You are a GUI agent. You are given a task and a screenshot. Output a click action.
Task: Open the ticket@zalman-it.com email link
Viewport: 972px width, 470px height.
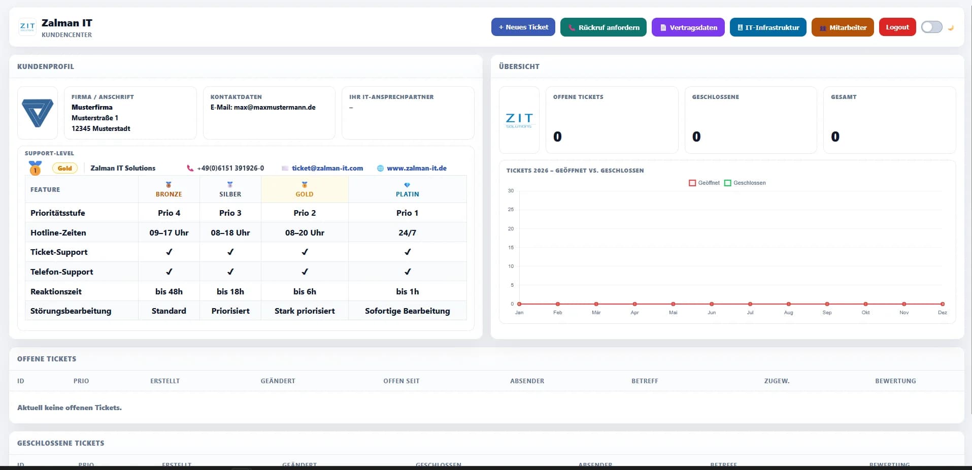(327, 168)
